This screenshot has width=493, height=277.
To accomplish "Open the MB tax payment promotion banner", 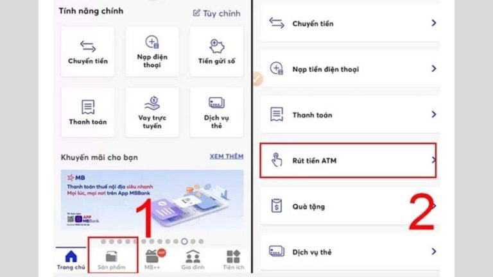I will (152, 200).
